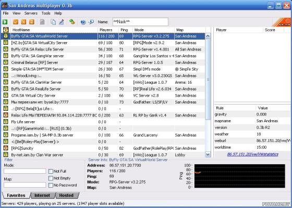
Task: Enable the Not Full filter checkbox
Action: (51, 171)
